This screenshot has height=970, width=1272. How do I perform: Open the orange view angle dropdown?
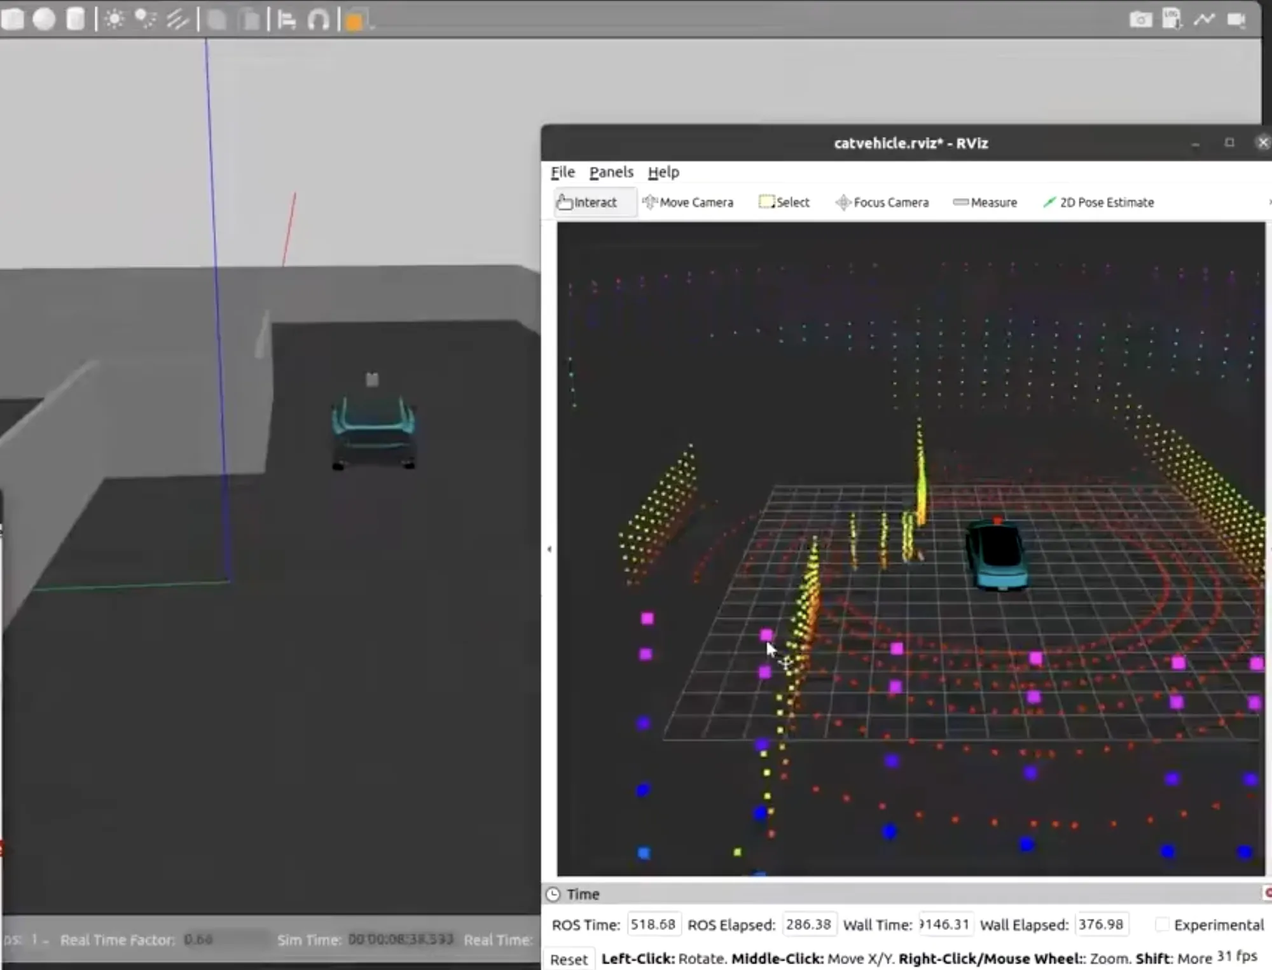coord(356,22)
